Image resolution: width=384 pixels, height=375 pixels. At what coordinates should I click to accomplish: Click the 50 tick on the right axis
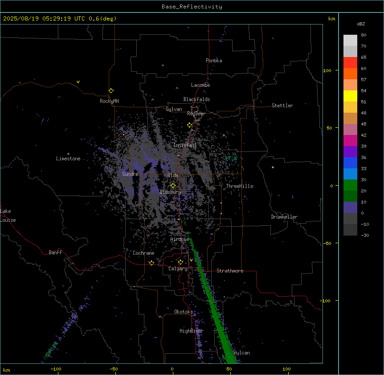(x=329, y=128)
